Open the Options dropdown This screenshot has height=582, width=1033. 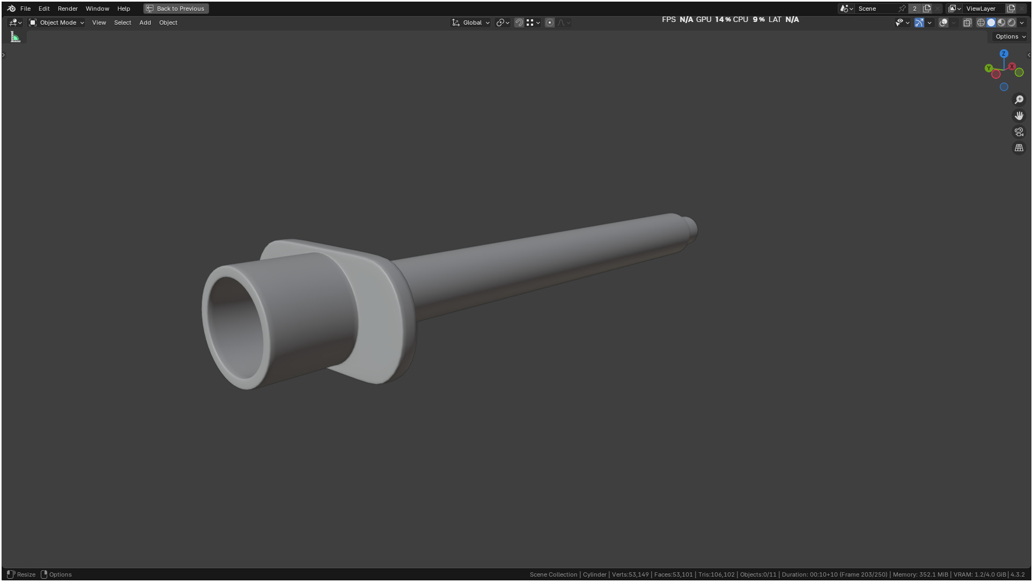(1010, 36)
